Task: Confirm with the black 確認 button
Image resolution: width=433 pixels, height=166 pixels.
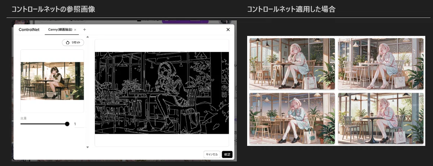Action: 227,154
